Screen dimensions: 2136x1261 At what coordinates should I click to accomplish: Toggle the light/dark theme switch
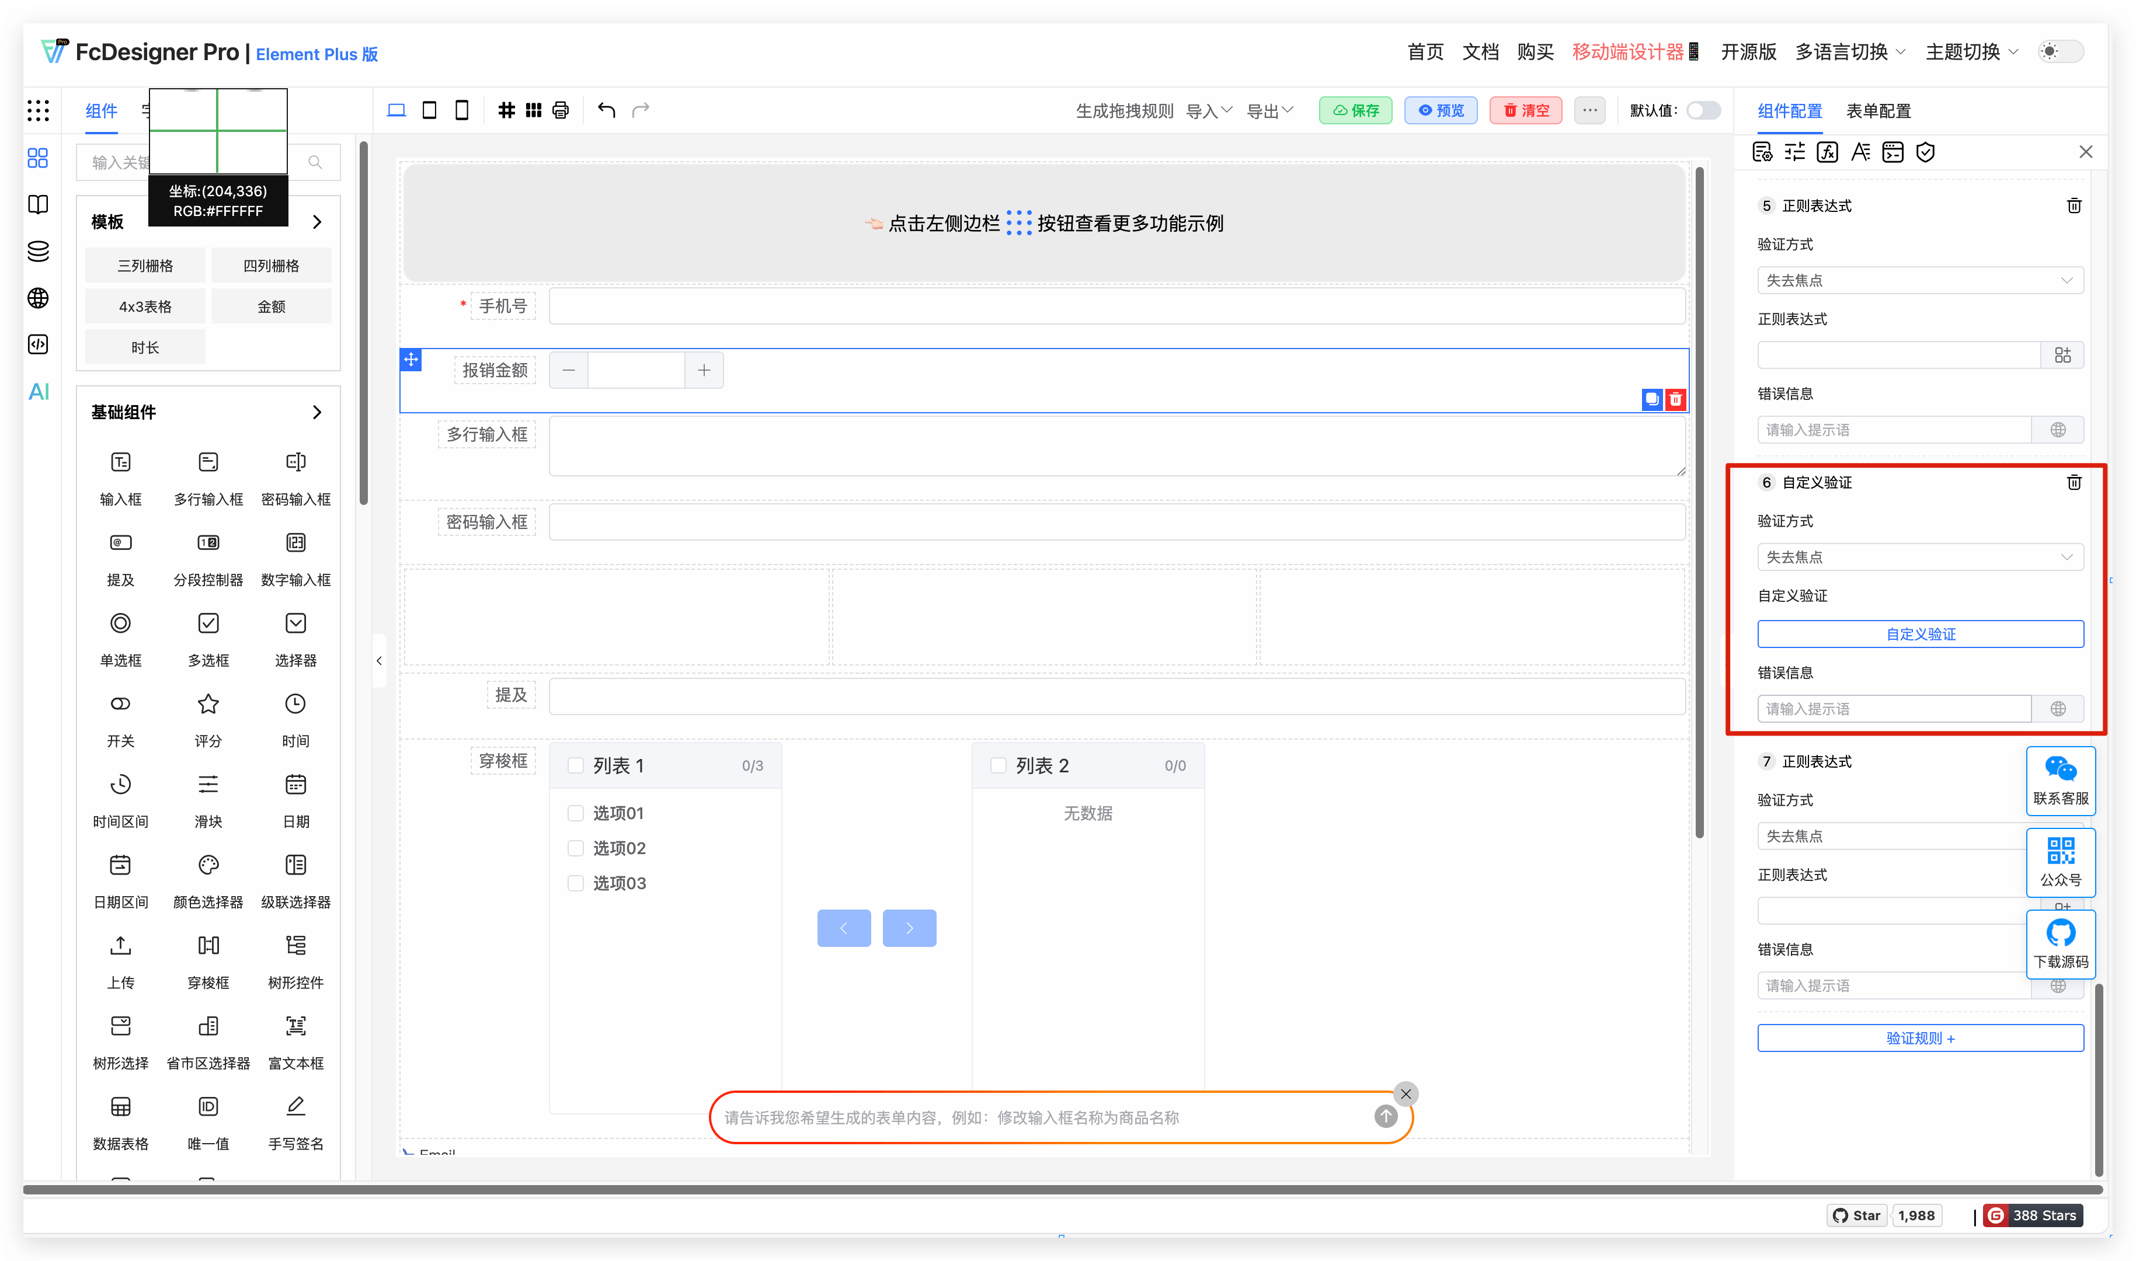pos(2061,52)
